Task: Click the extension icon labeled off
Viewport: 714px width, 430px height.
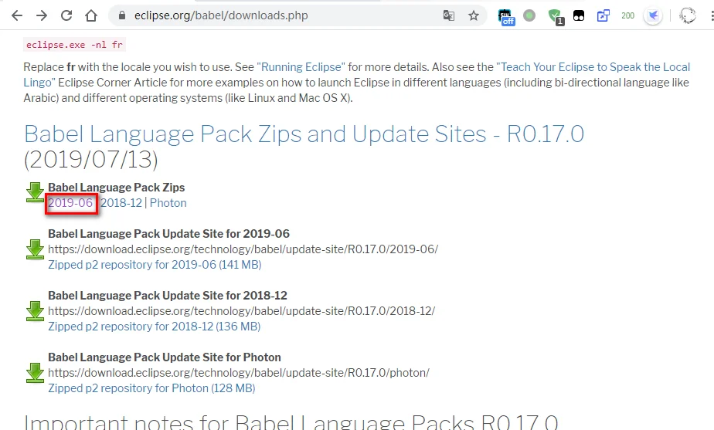Action: click(x=506, y=17)
